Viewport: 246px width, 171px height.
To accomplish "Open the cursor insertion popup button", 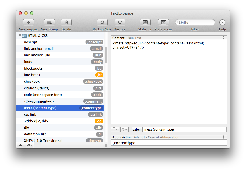I will [x=115, y=130].
